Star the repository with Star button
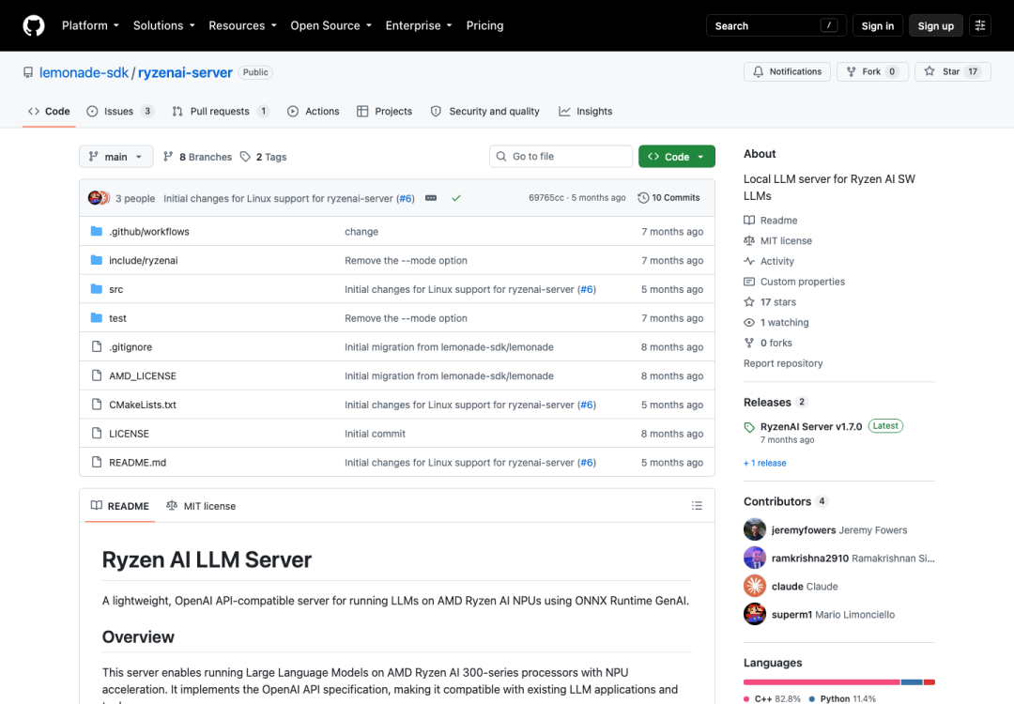The width and height of the screenshot is (1014, 704). point(953,71)
